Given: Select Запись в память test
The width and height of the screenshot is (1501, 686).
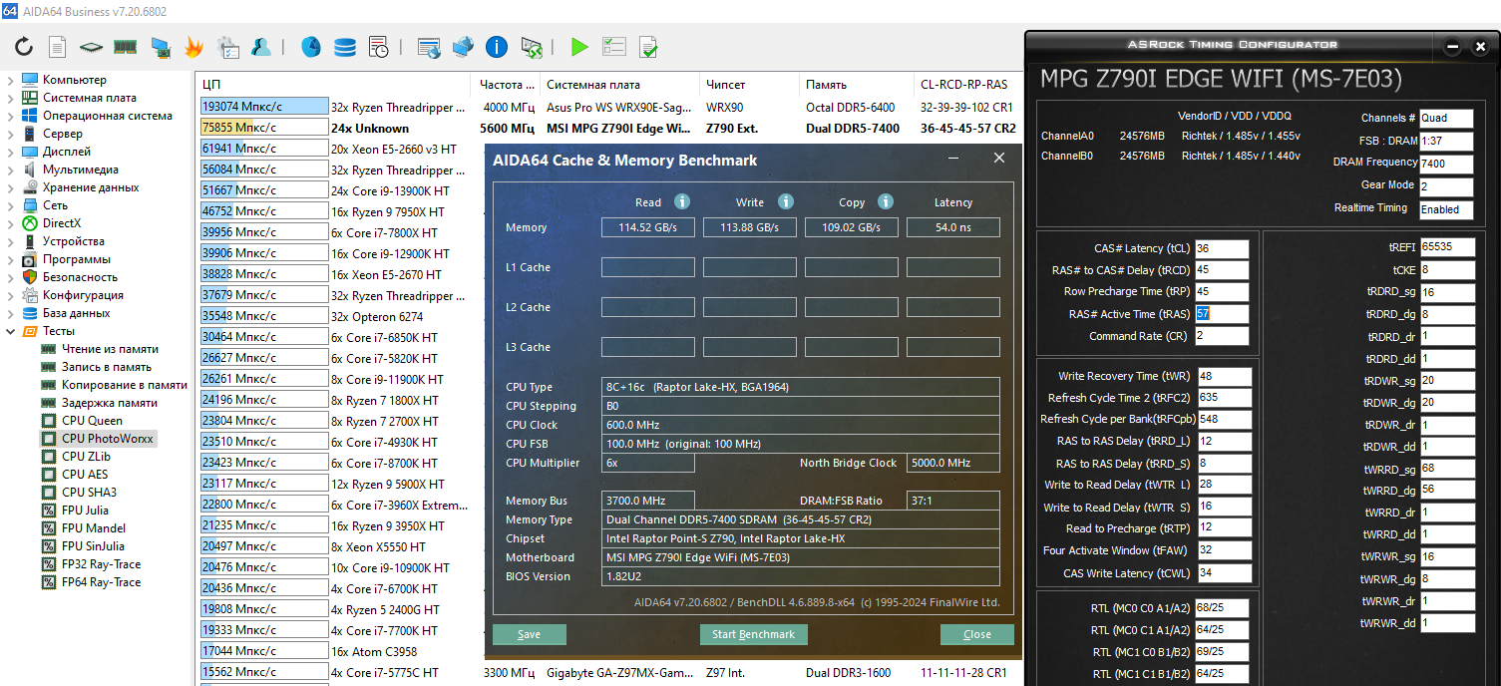Looking at the screenshot, I should [x=107, y=367].
